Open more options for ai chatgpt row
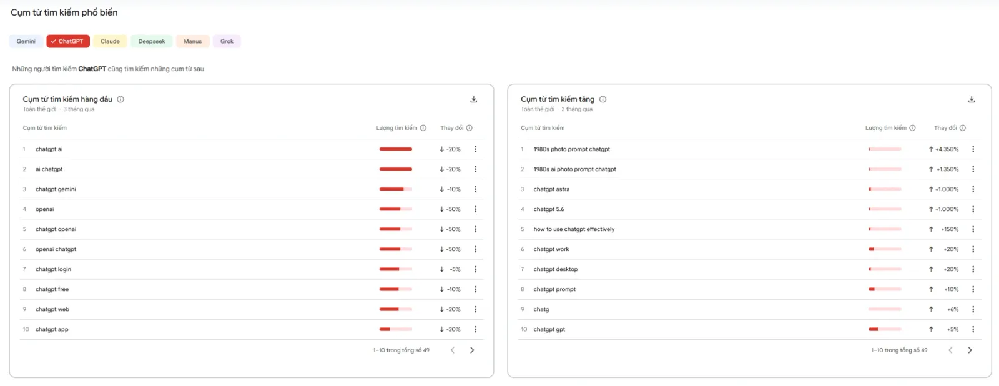The image size is (999, 386). (x=475, y=169)
